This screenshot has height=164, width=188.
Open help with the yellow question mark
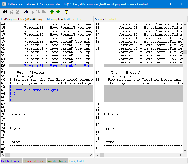[67, 12]
